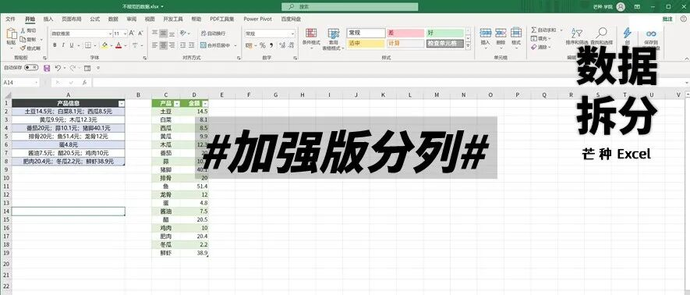Screen dimensions: 690x295
Task: Apply cell borders with the borders icon
Action: coord(88,45)
